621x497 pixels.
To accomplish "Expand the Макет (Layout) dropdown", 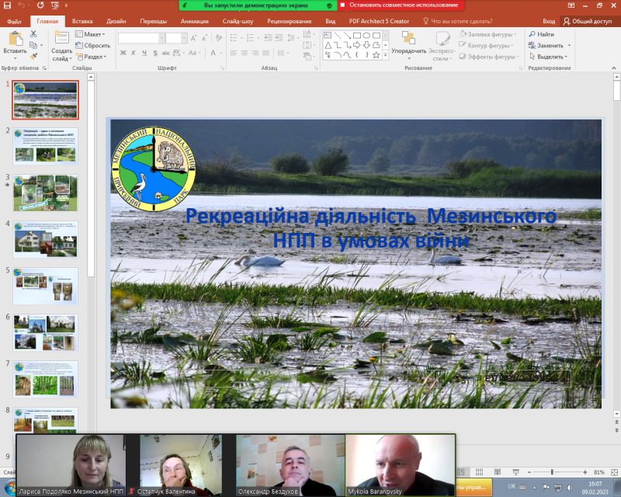I will click(x=92, y=34).
